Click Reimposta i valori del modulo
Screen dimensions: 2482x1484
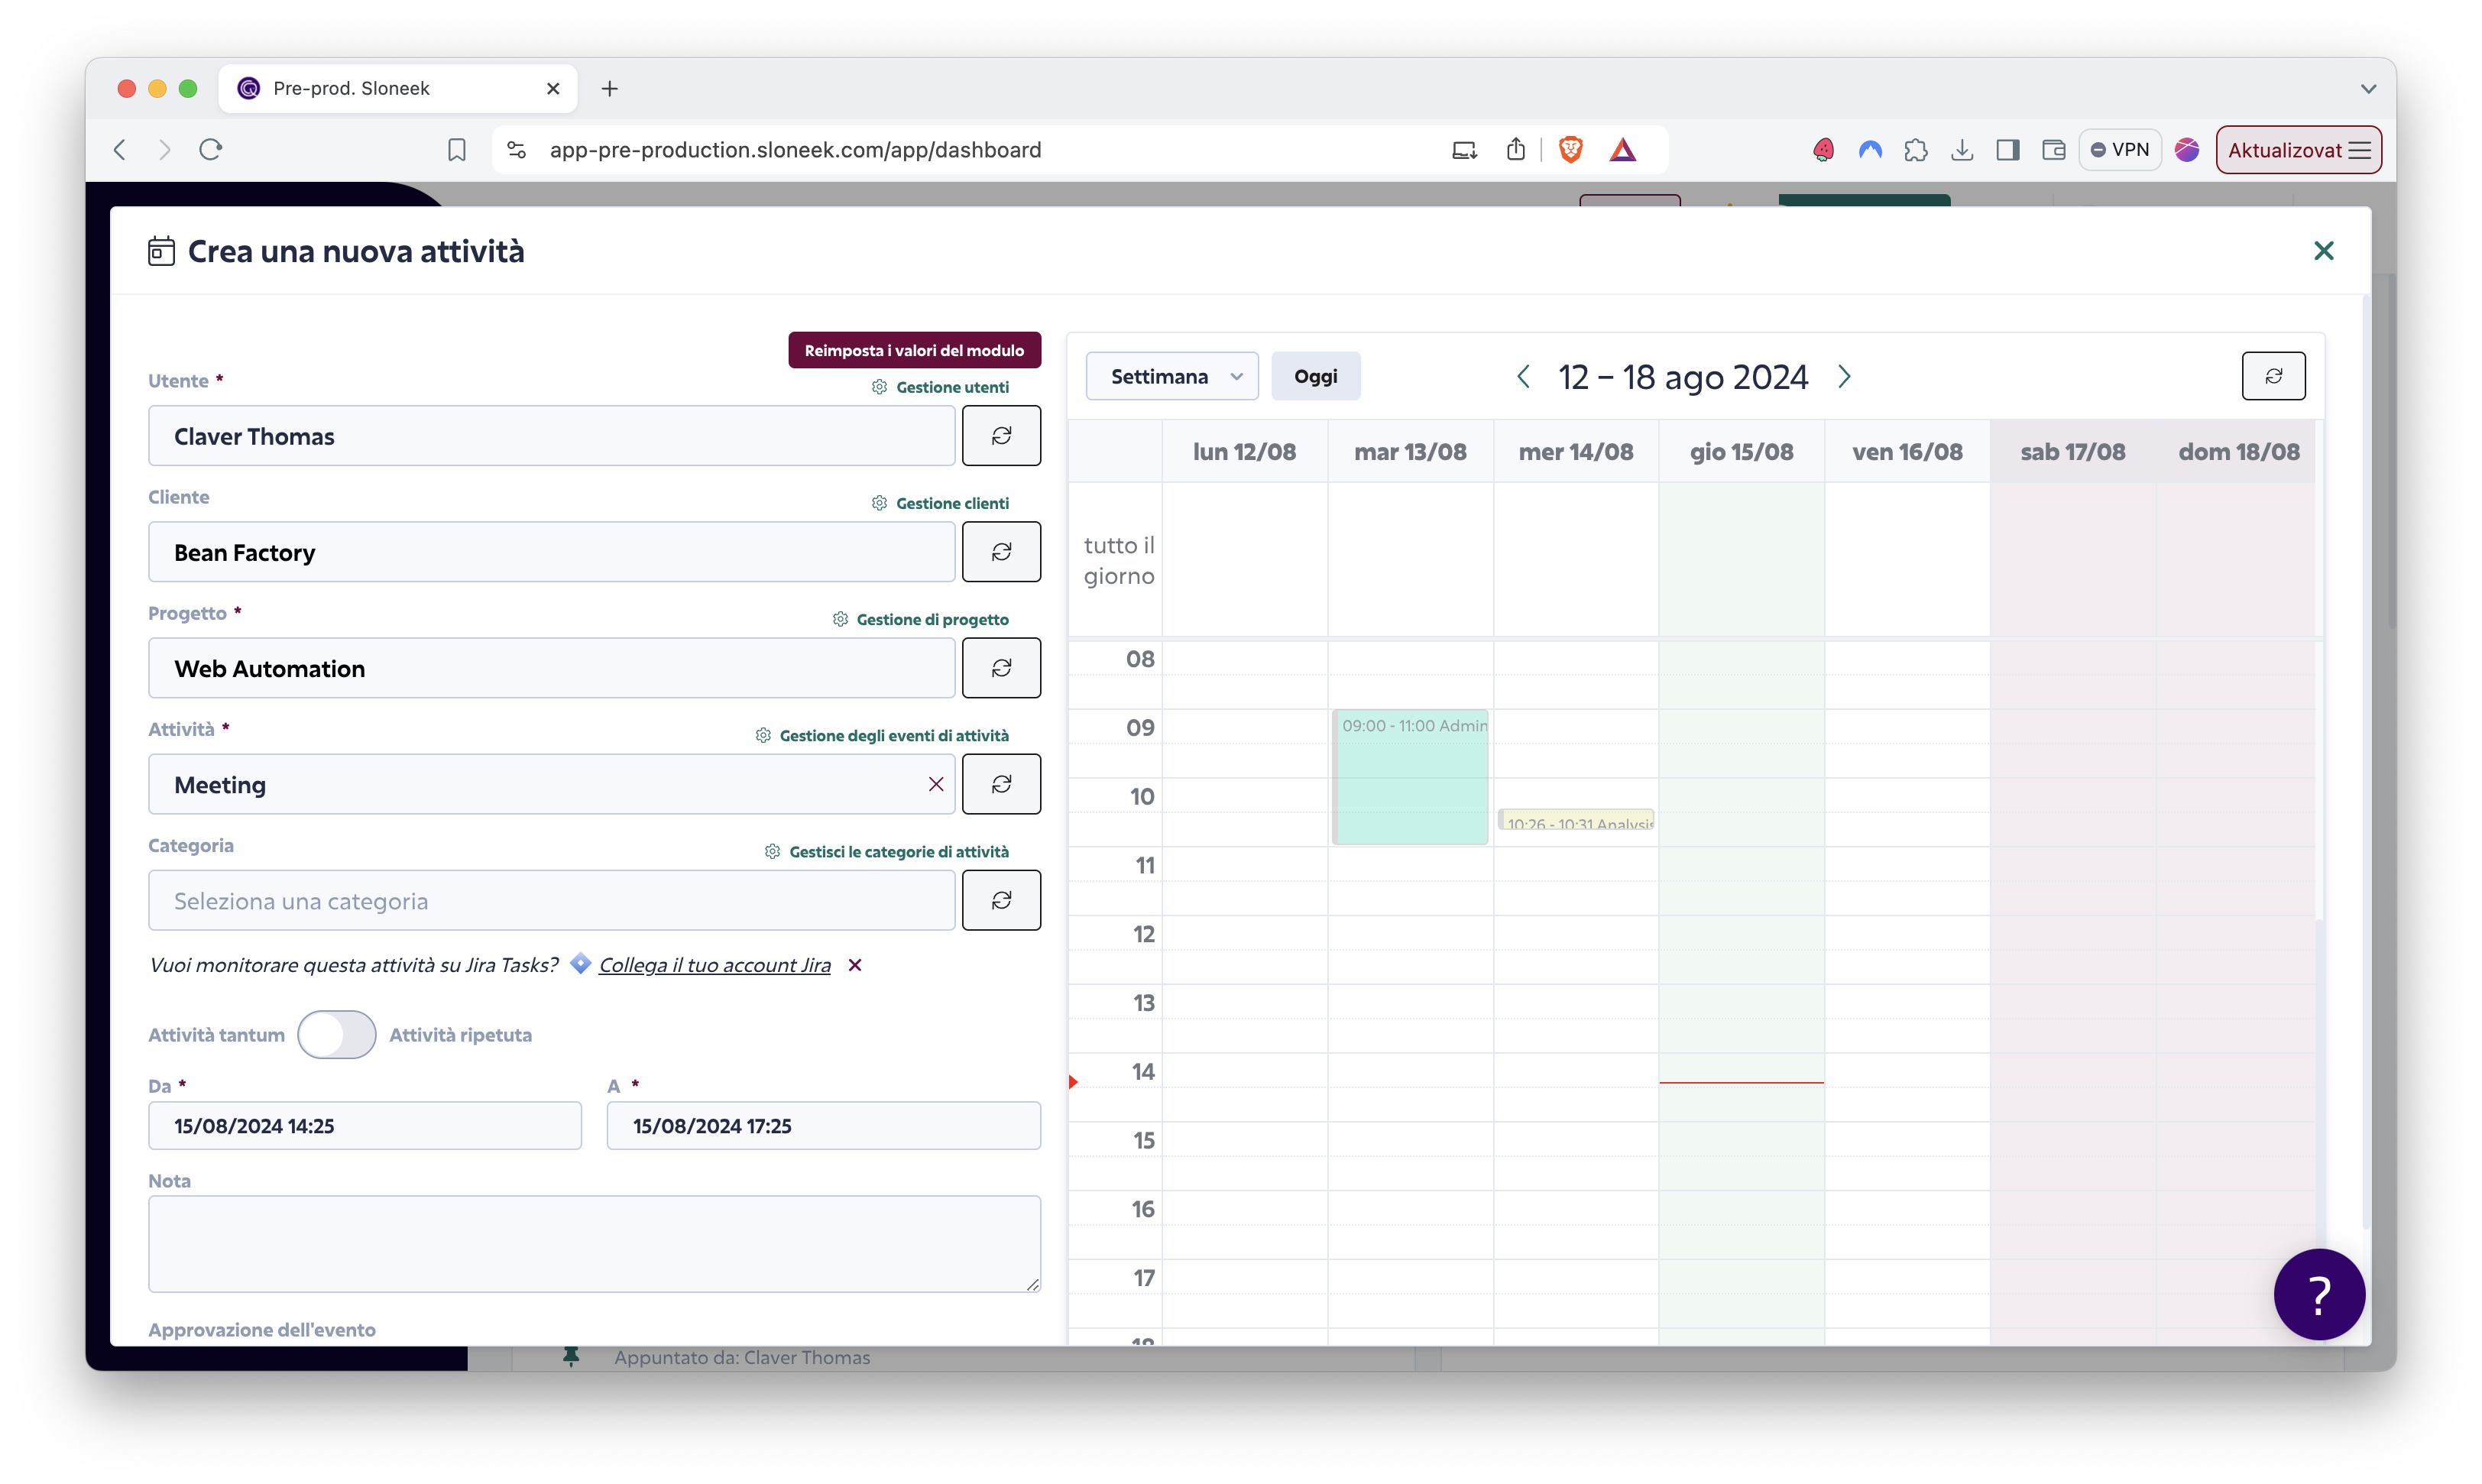click(x=914, y=350)
